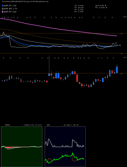Click the 'Pre L: 2.02' low value
This screenshot has width=127, height=167.
click(79, 10)
